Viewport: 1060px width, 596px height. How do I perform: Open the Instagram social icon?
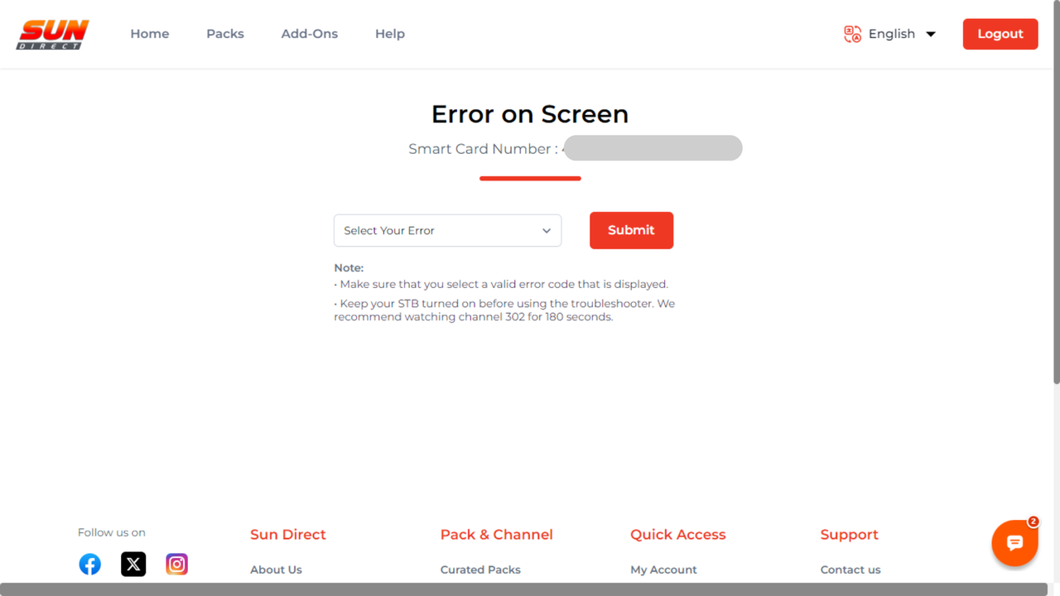(x=177, y=565)
